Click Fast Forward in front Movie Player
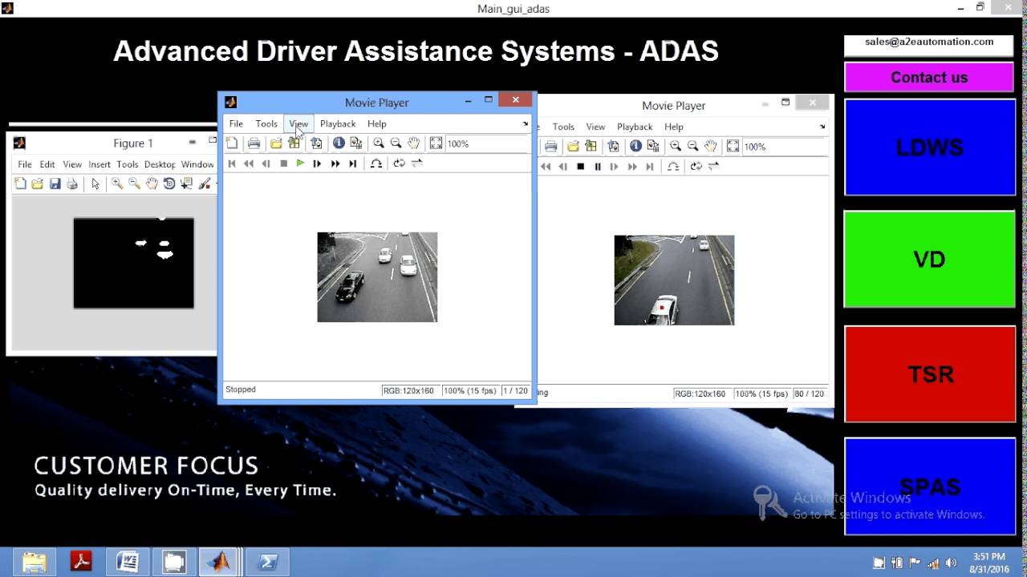 click(x=335, y=163)
